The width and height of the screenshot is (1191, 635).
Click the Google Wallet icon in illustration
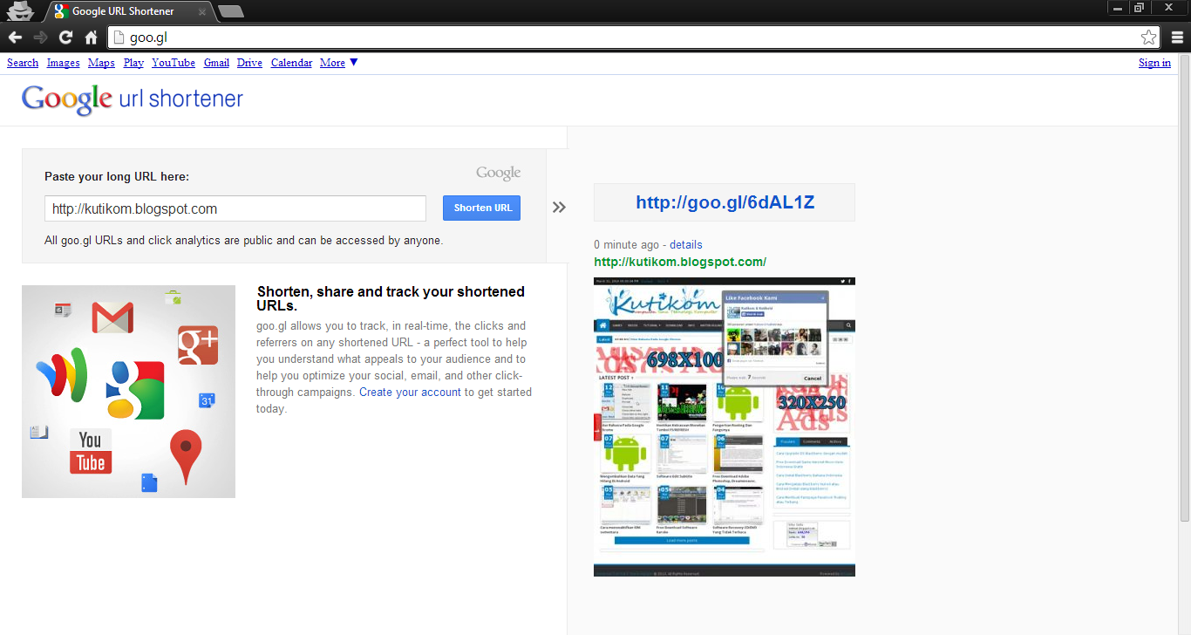tap(61, 374)
